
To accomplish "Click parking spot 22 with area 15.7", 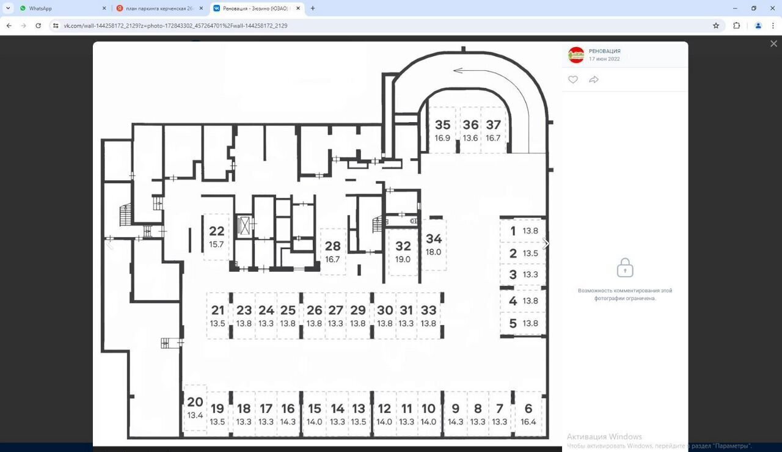I will (216, 236).
